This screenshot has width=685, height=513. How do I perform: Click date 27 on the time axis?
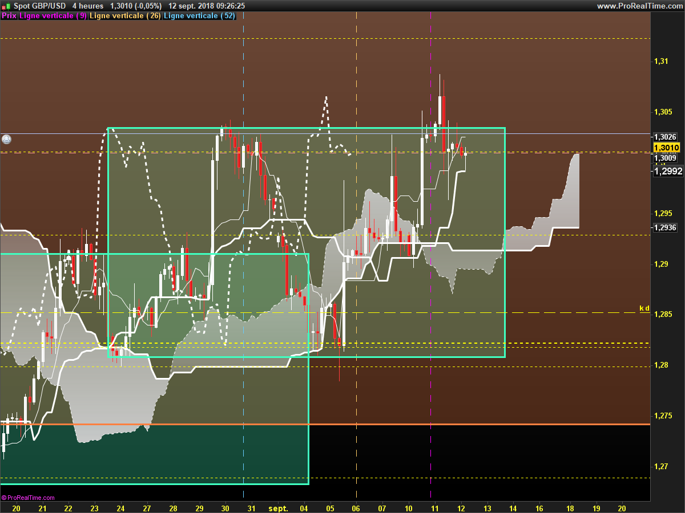click(147, 507)
